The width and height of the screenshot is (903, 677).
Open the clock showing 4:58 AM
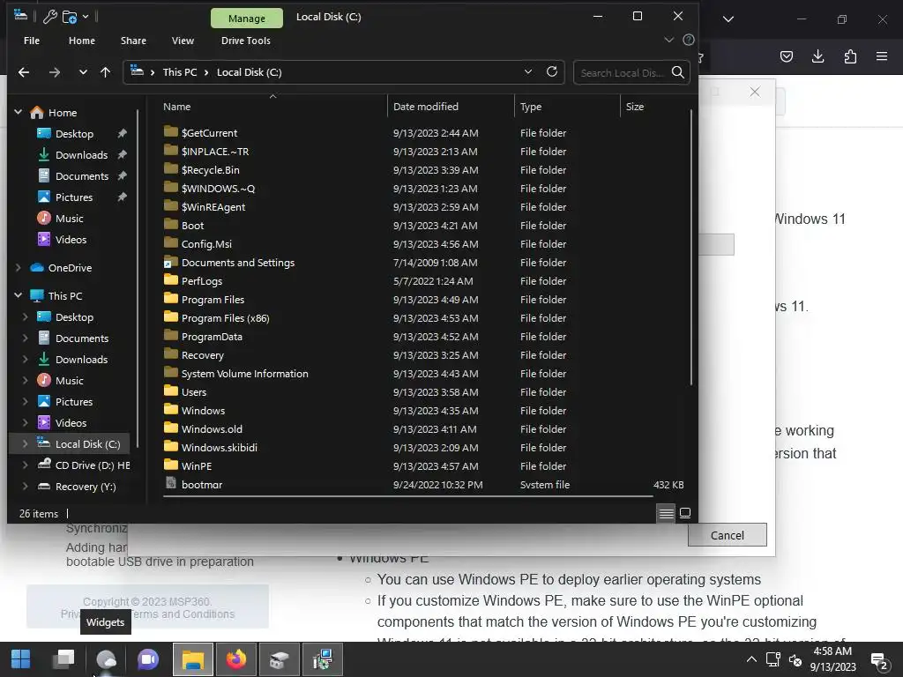click(x=832, y=659)
